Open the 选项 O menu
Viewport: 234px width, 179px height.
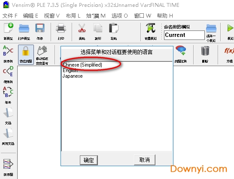click(119, 15)
